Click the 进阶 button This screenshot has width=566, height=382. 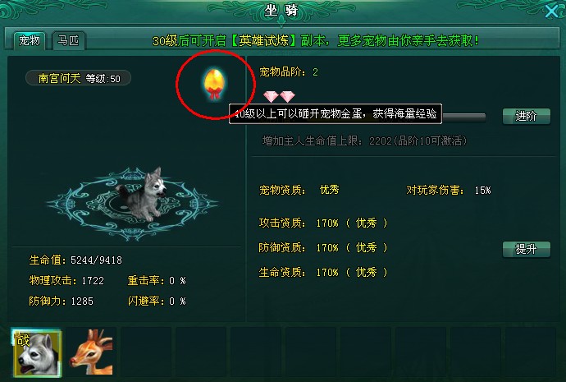pos(527,116)
